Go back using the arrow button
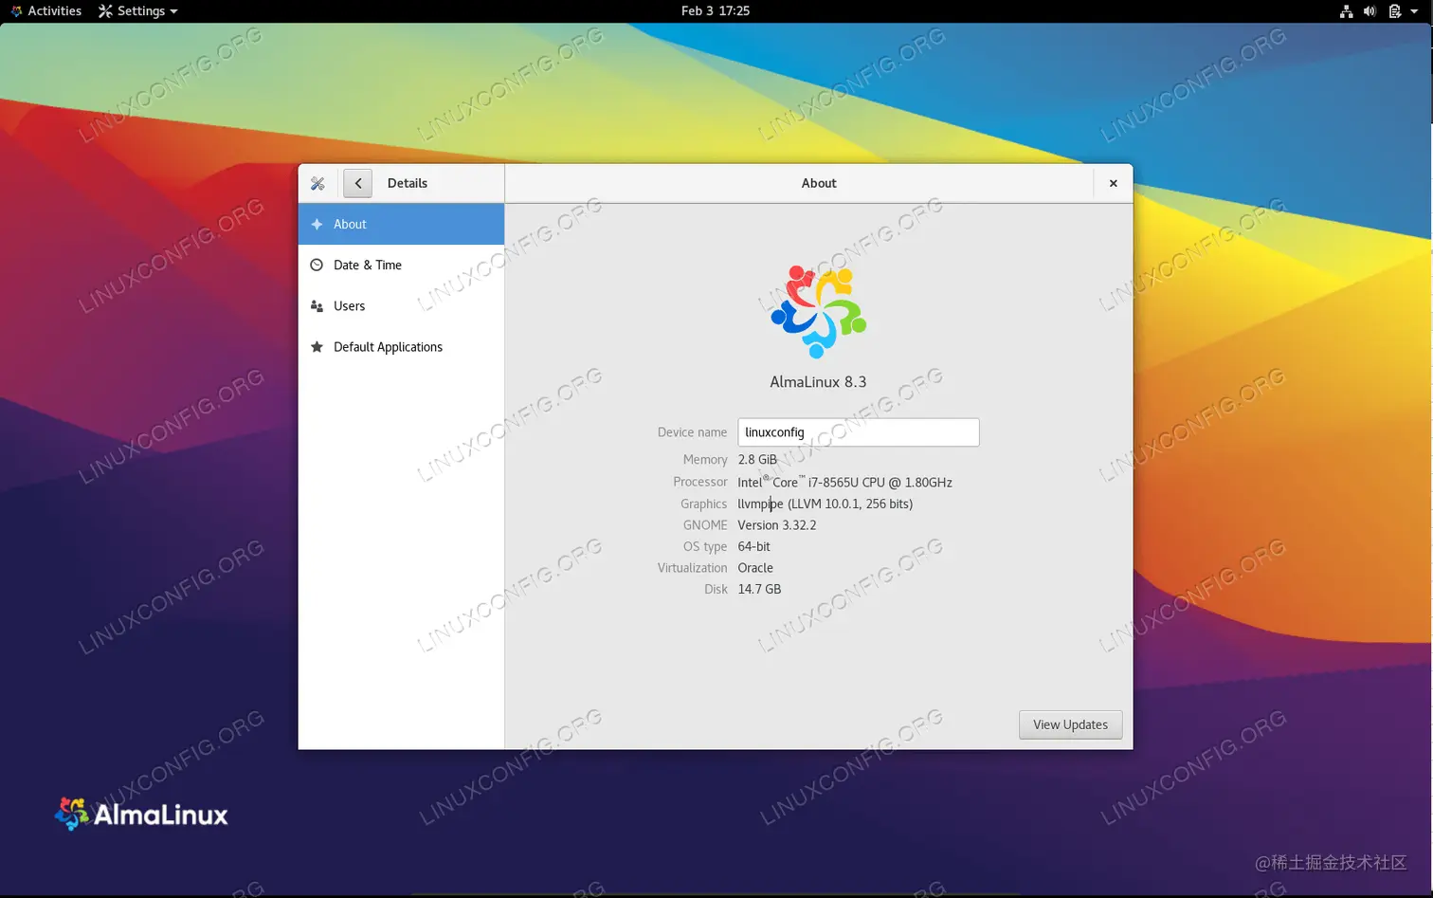This screenshot has width=1433, height=898. (357, 183)
